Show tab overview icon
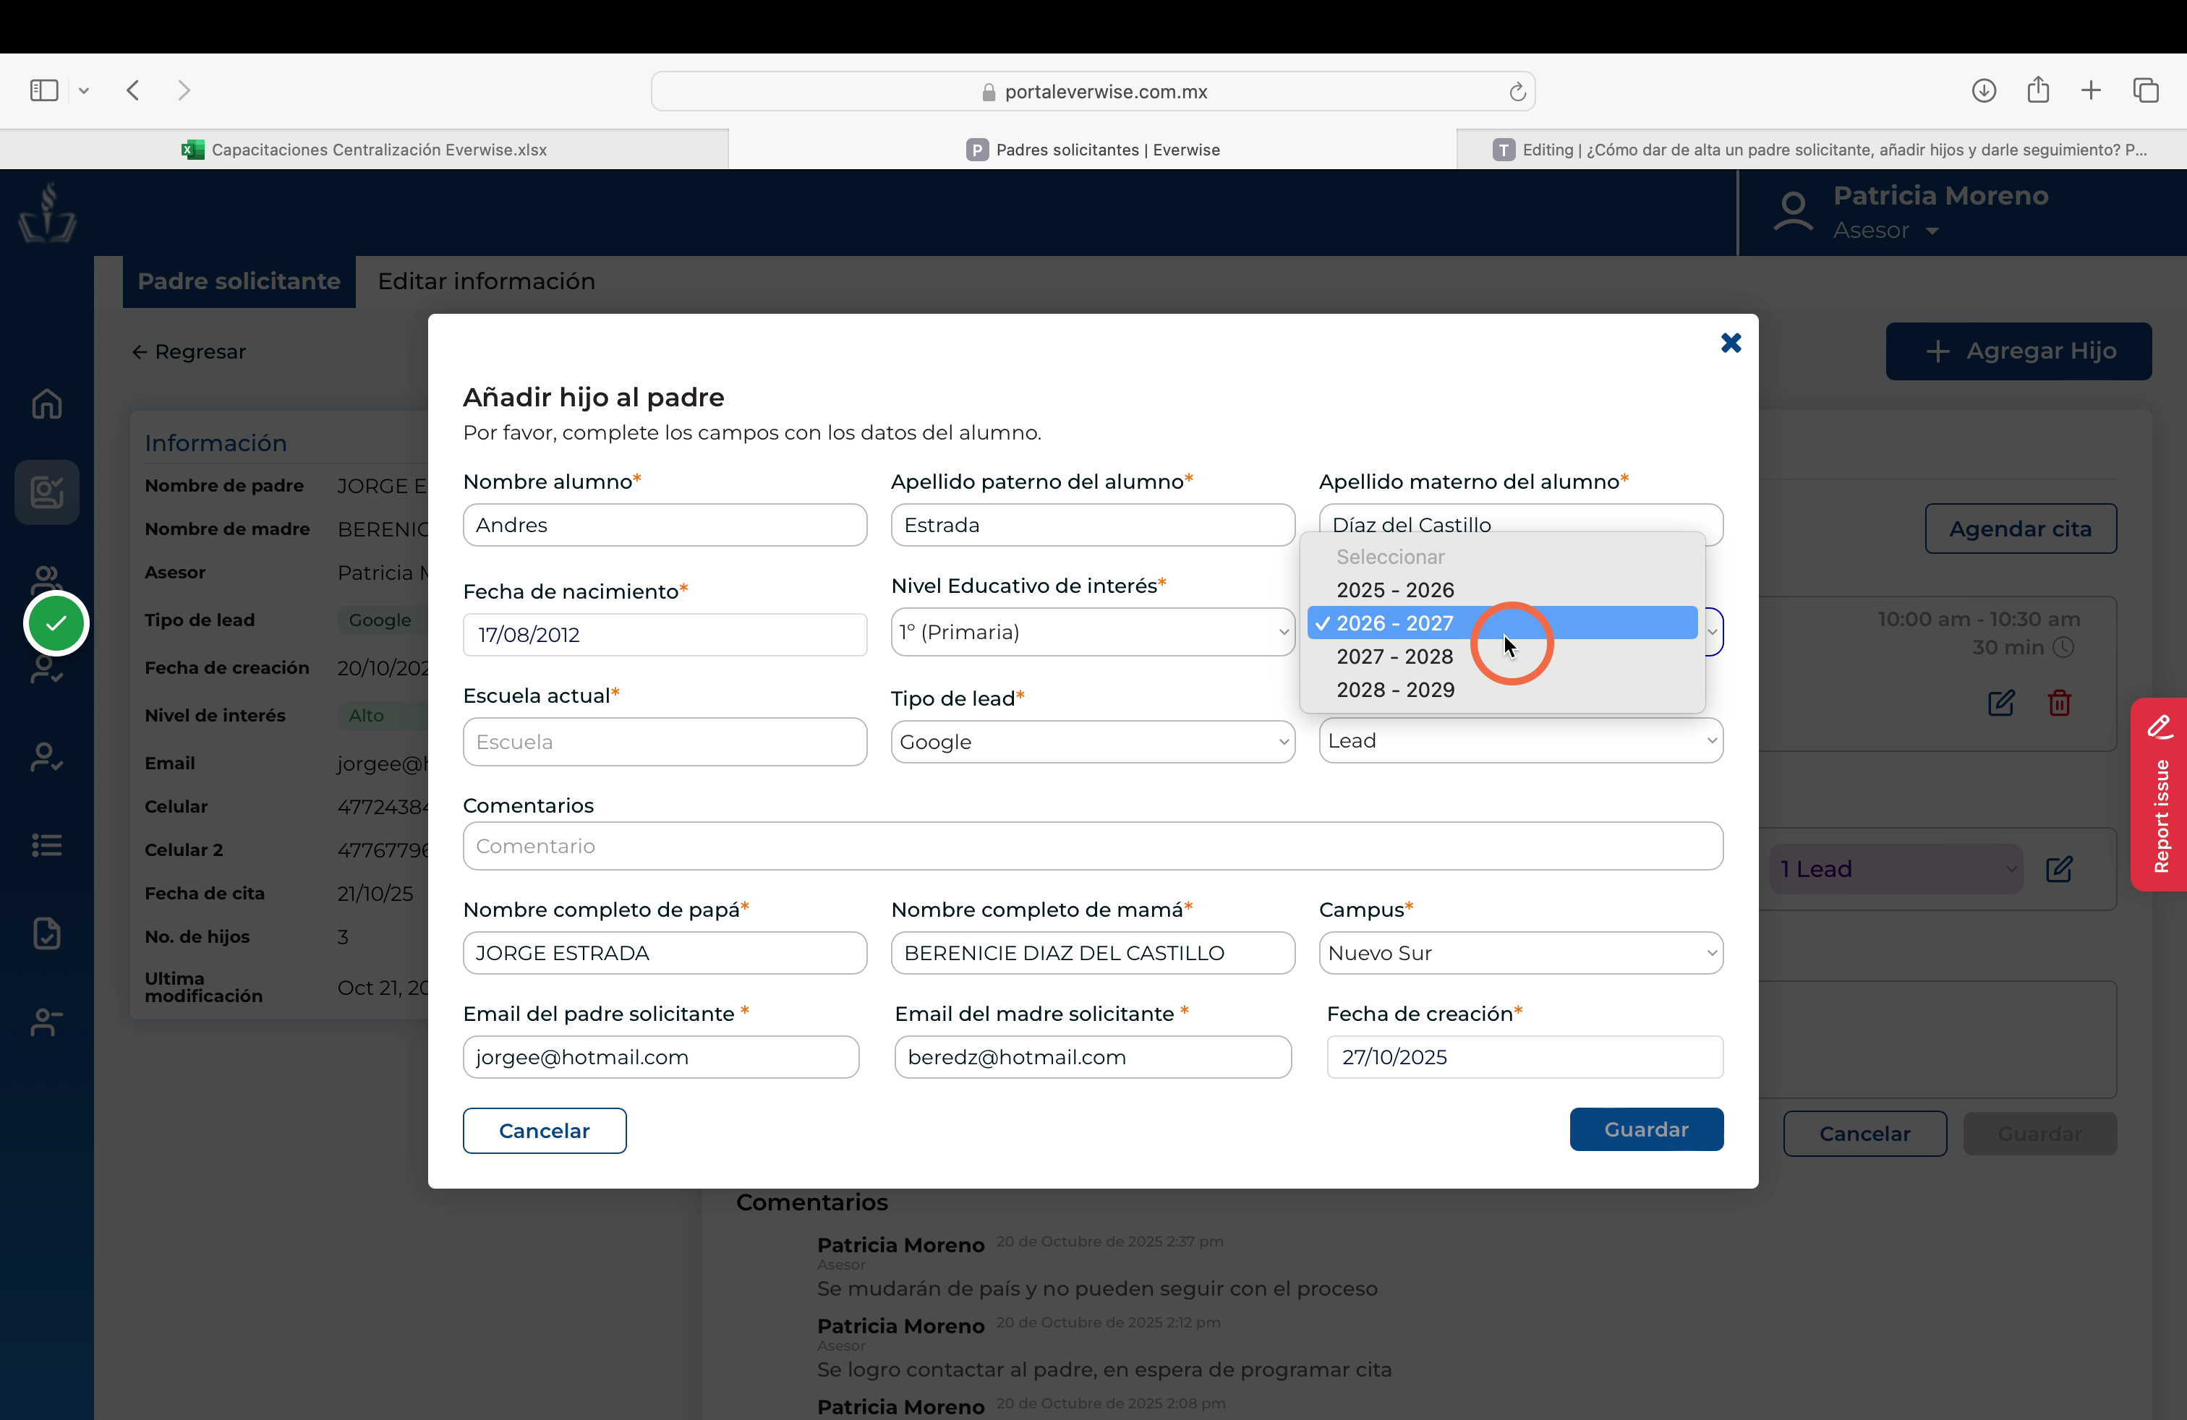 (x=2146, y=90)
